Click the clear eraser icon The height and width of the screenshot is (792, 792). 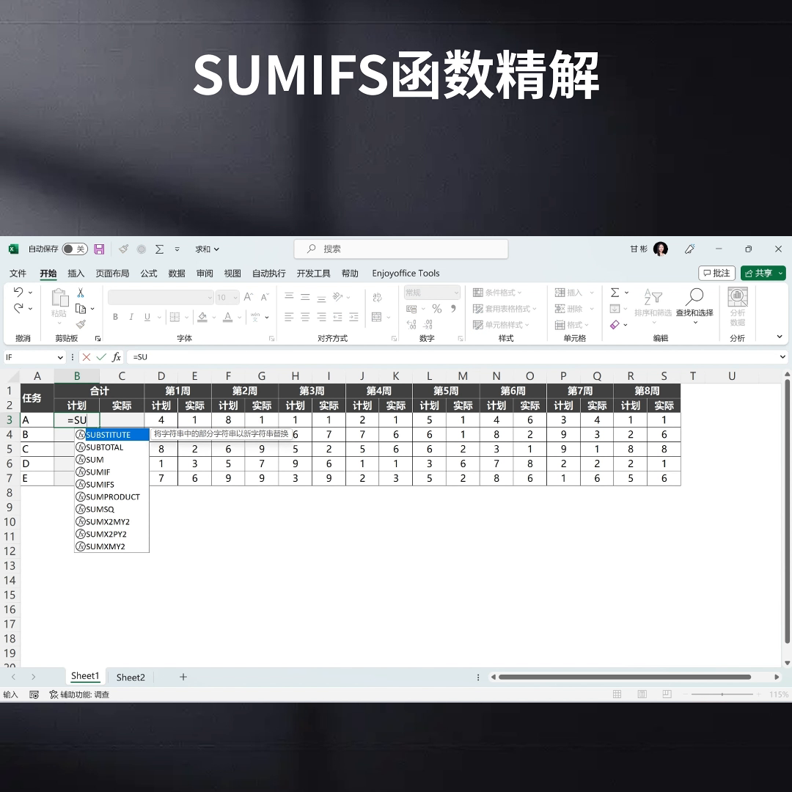pyautogui.click(x=615, y=325)
